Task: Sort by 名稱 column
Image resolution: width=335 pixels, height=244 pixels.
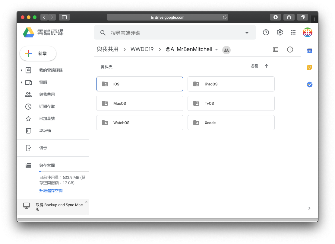Action: 254,66
